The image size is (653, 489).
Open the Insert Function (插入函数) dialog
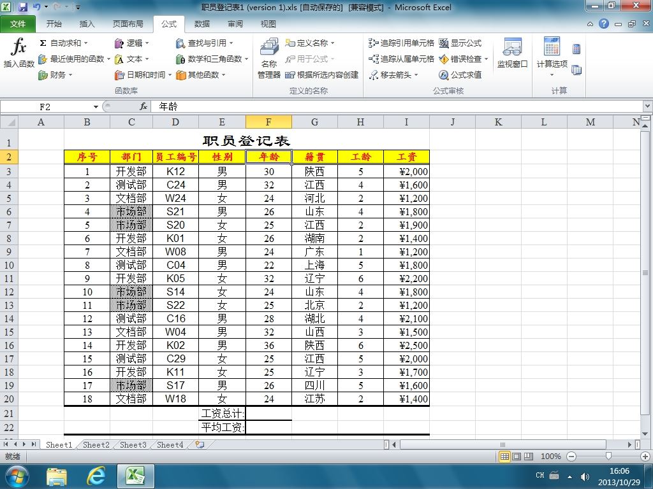pyautogui.click(x=18, y=53)
